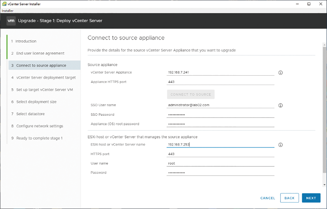
Task: Click info icon beside ESXi host name field
Action: click(280, 145)
